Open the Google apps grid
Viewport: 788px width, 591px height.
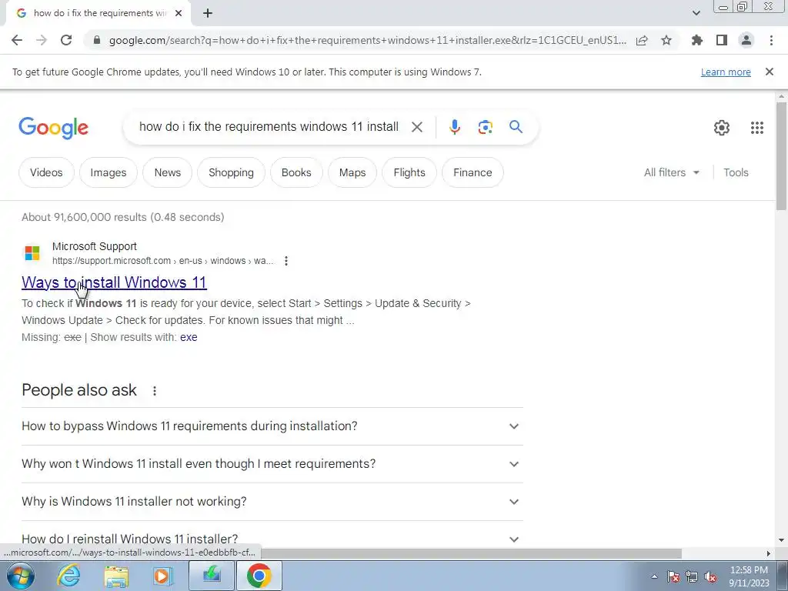pos(757,128)
